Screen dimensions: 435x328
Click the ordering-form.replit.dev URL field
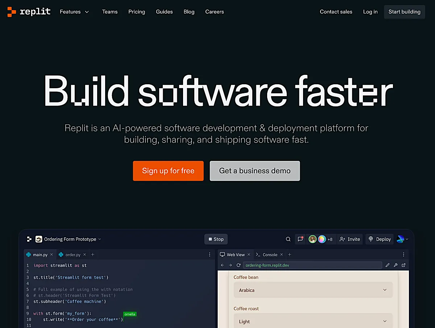[x=312, y=265]
